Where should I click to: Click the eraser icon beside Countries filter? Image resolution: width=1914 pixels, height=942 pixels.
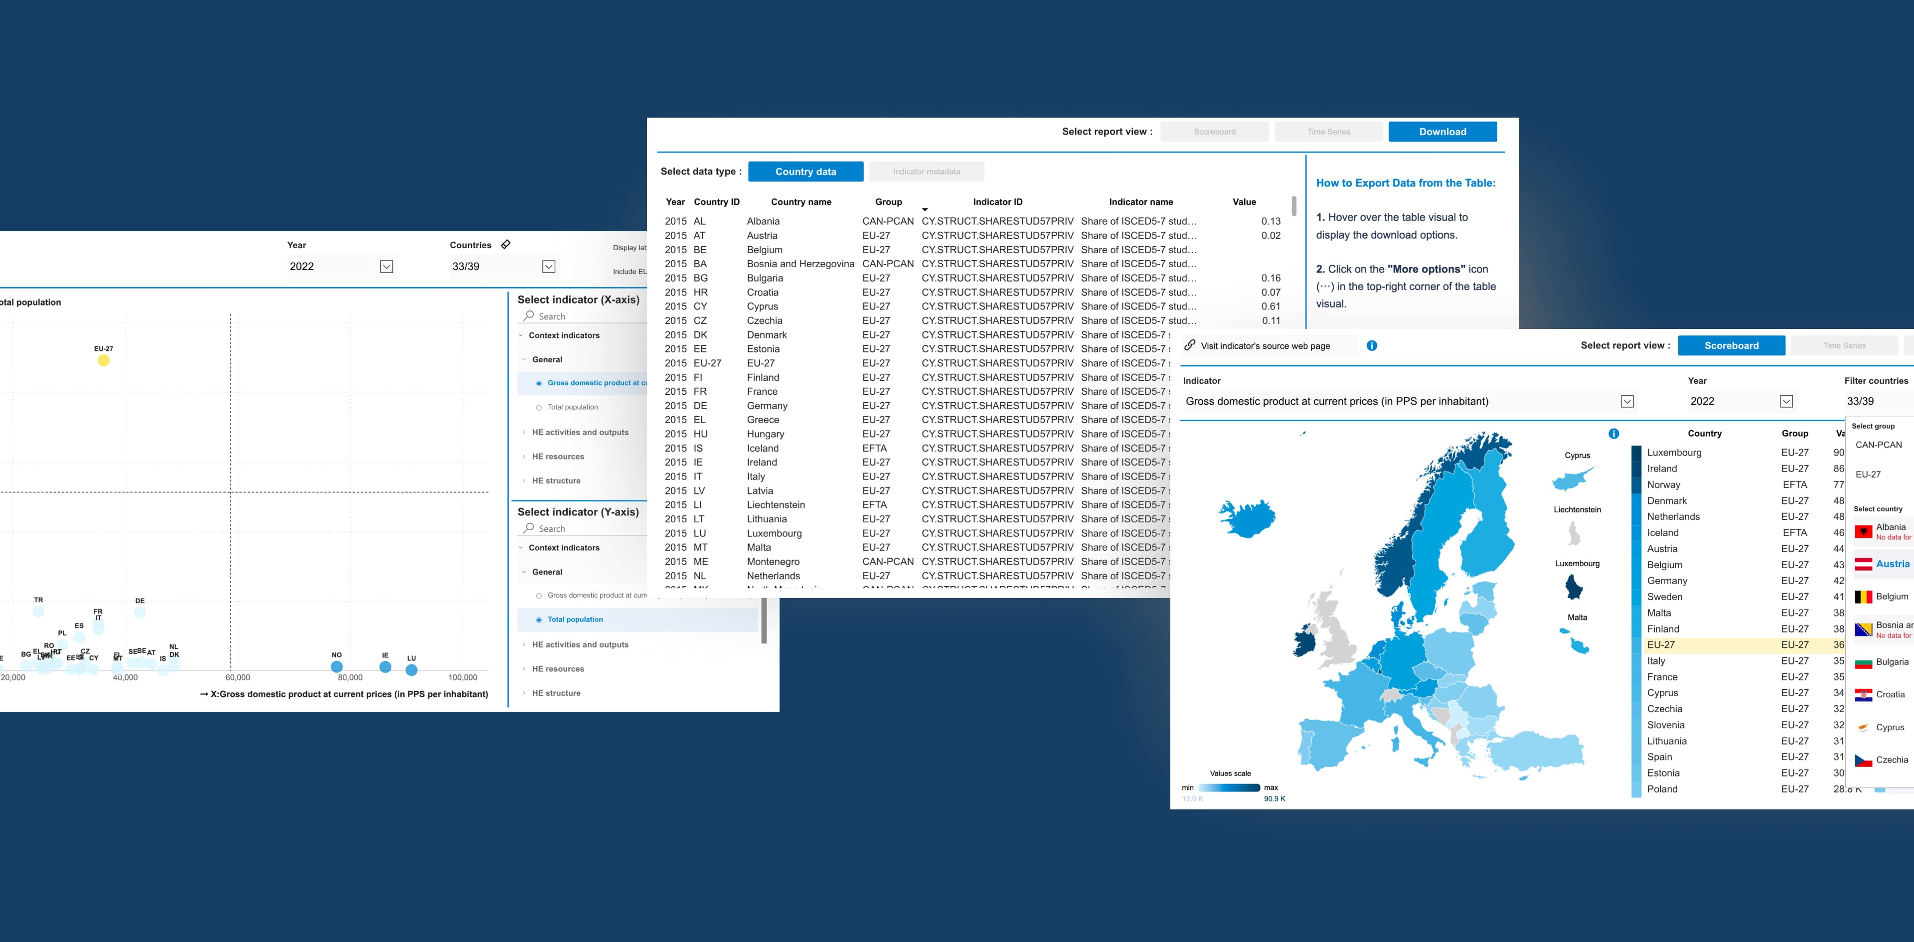coord(505,244)
